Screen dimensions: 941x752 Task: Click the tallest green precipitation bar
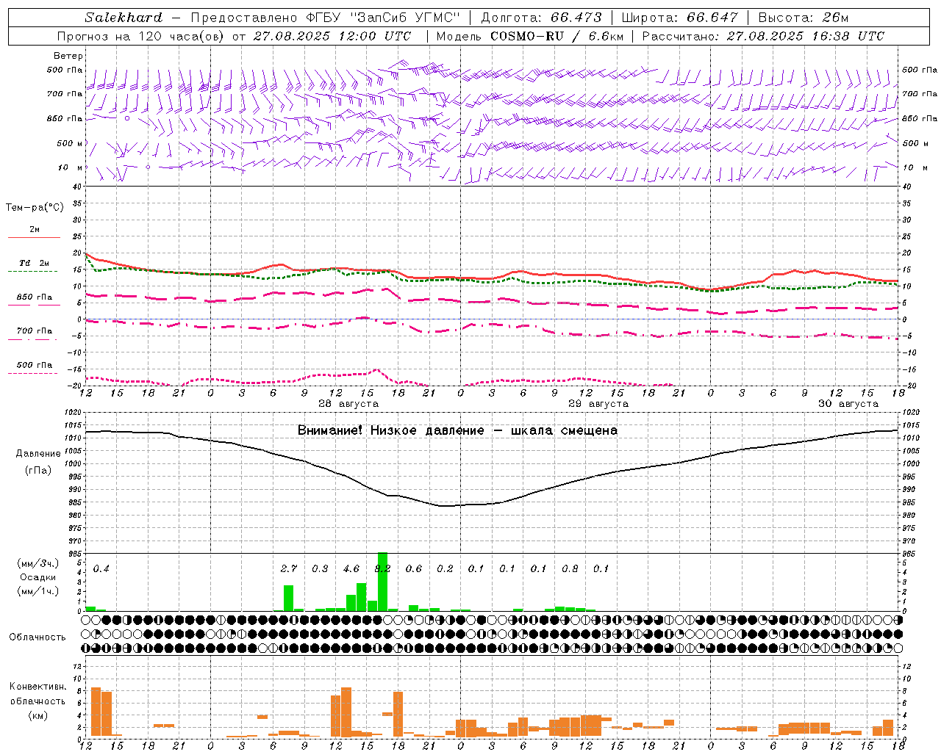pos(382,582)
